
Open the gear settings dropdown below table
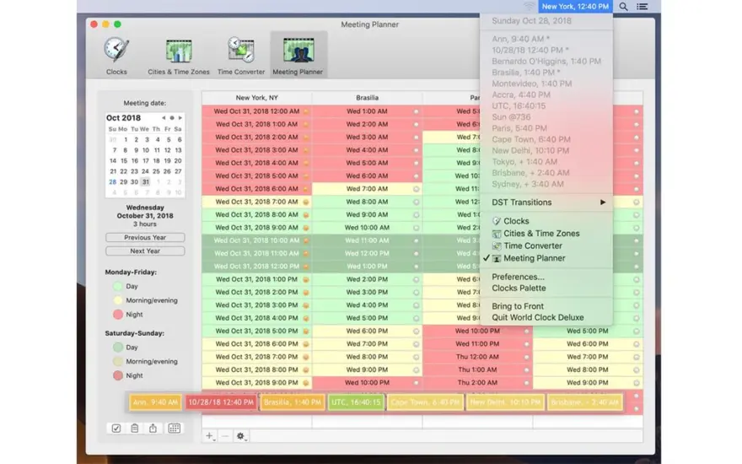(x=241, y=436)
